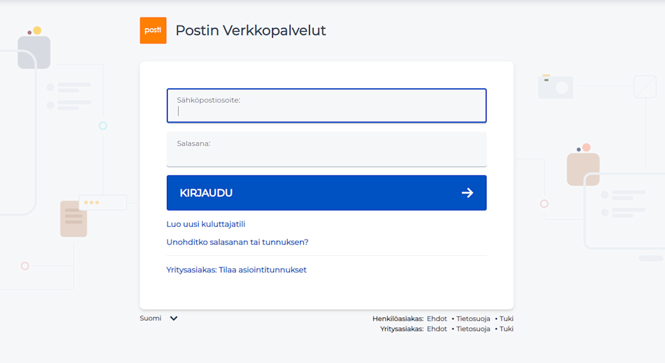The height and width of the screenshot is (363, 665).
Task: Follow Unohditko salasanan tai tunnuksen link
Action: click(237, 242)
